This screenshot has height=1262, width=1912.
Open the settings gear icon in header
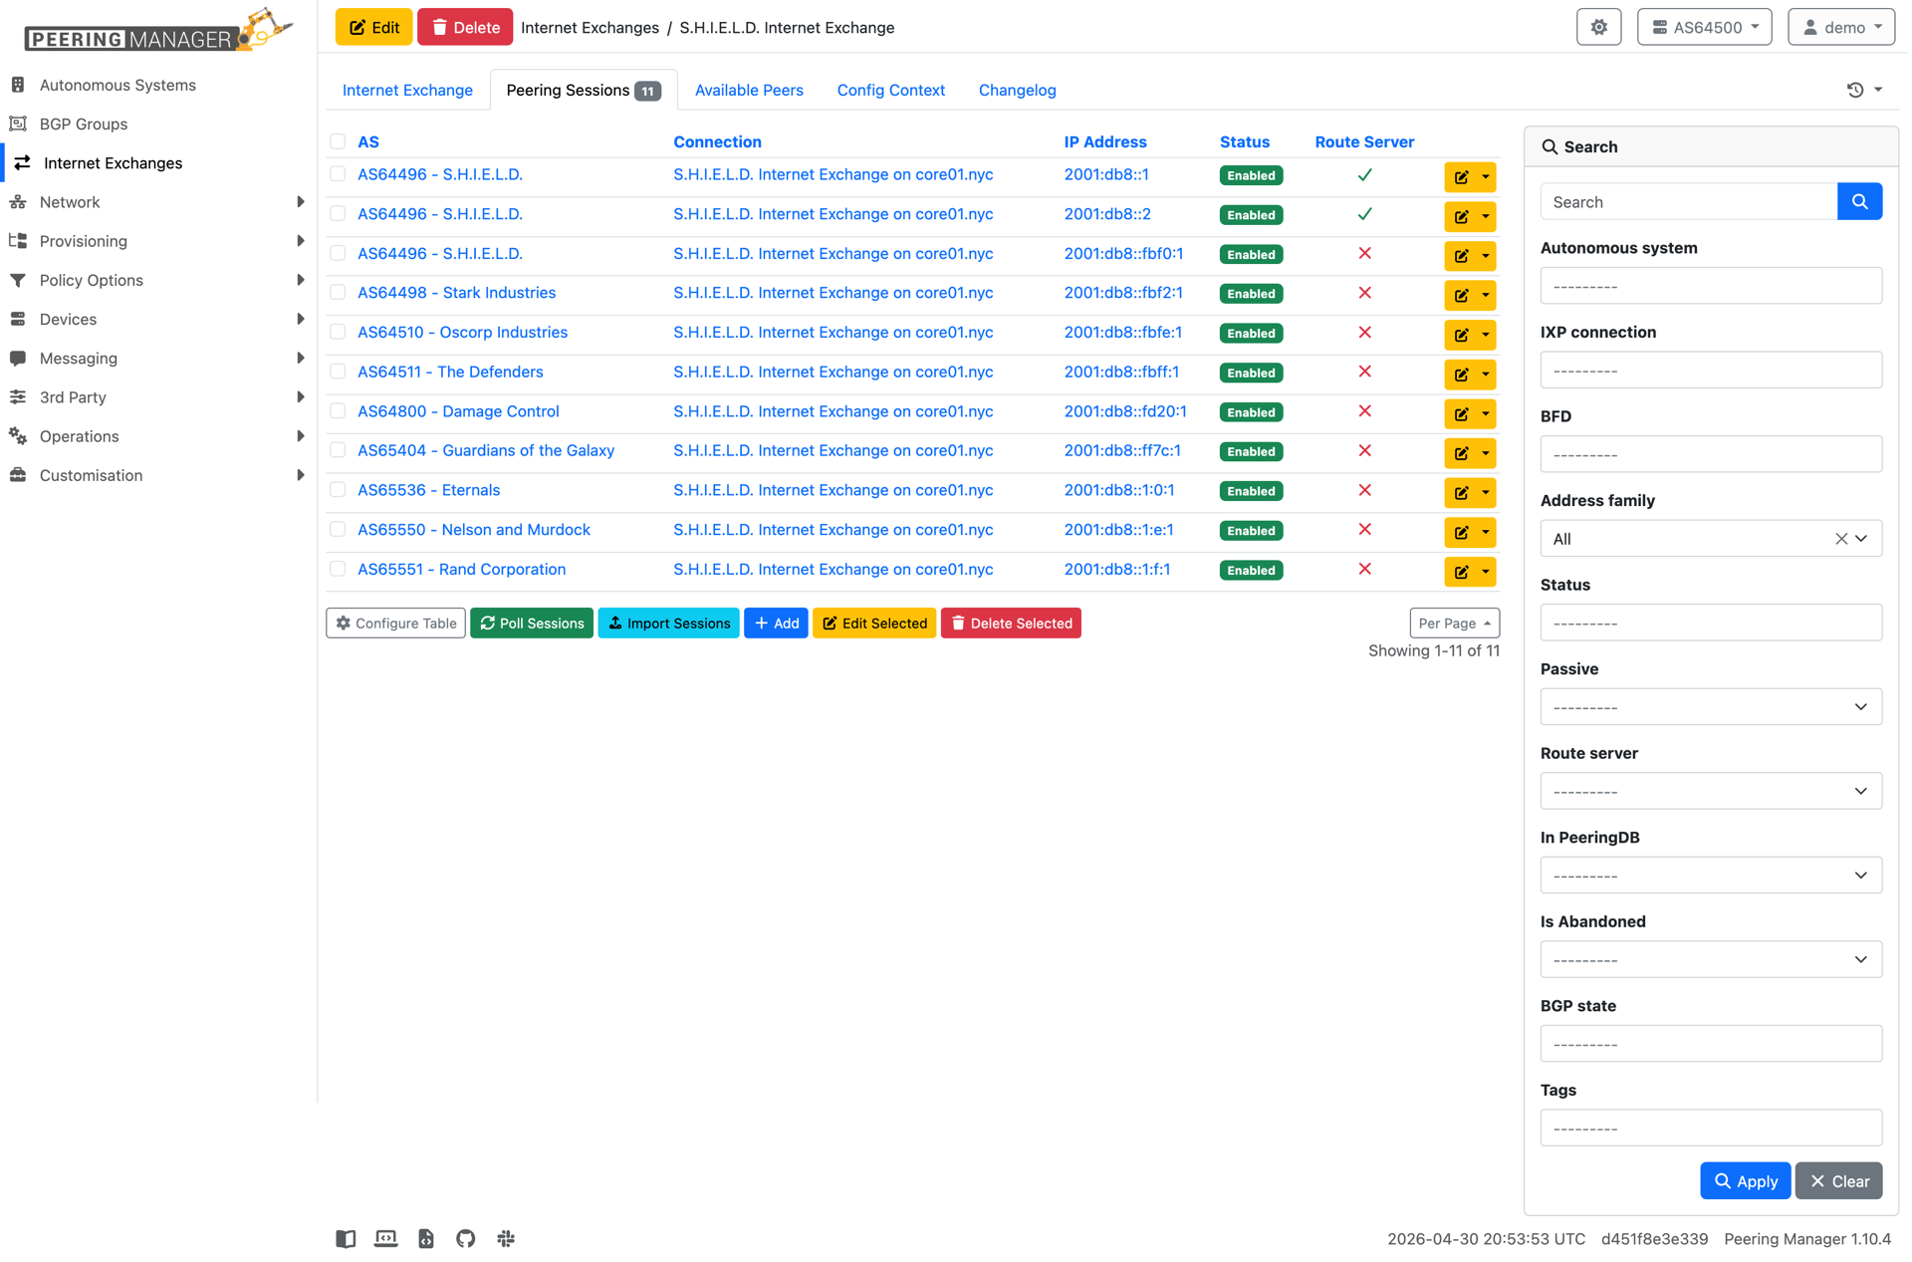(x=1598, y=27)
